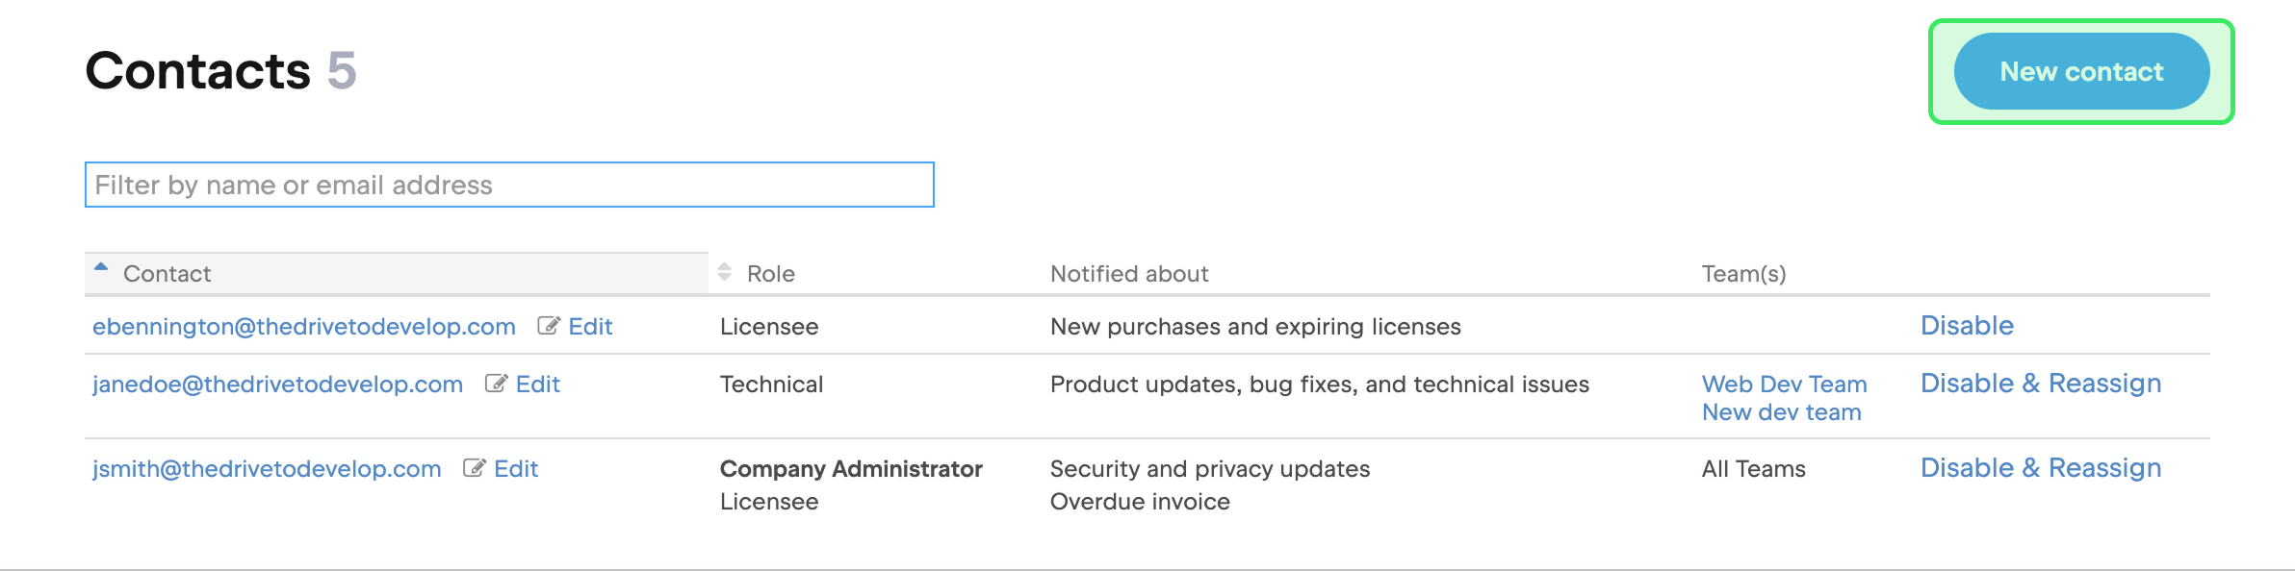The height and width of the screenshot is (571, 2295).
Task: Open the Web Dev Team link
Action: click(x=1784, y=385)
